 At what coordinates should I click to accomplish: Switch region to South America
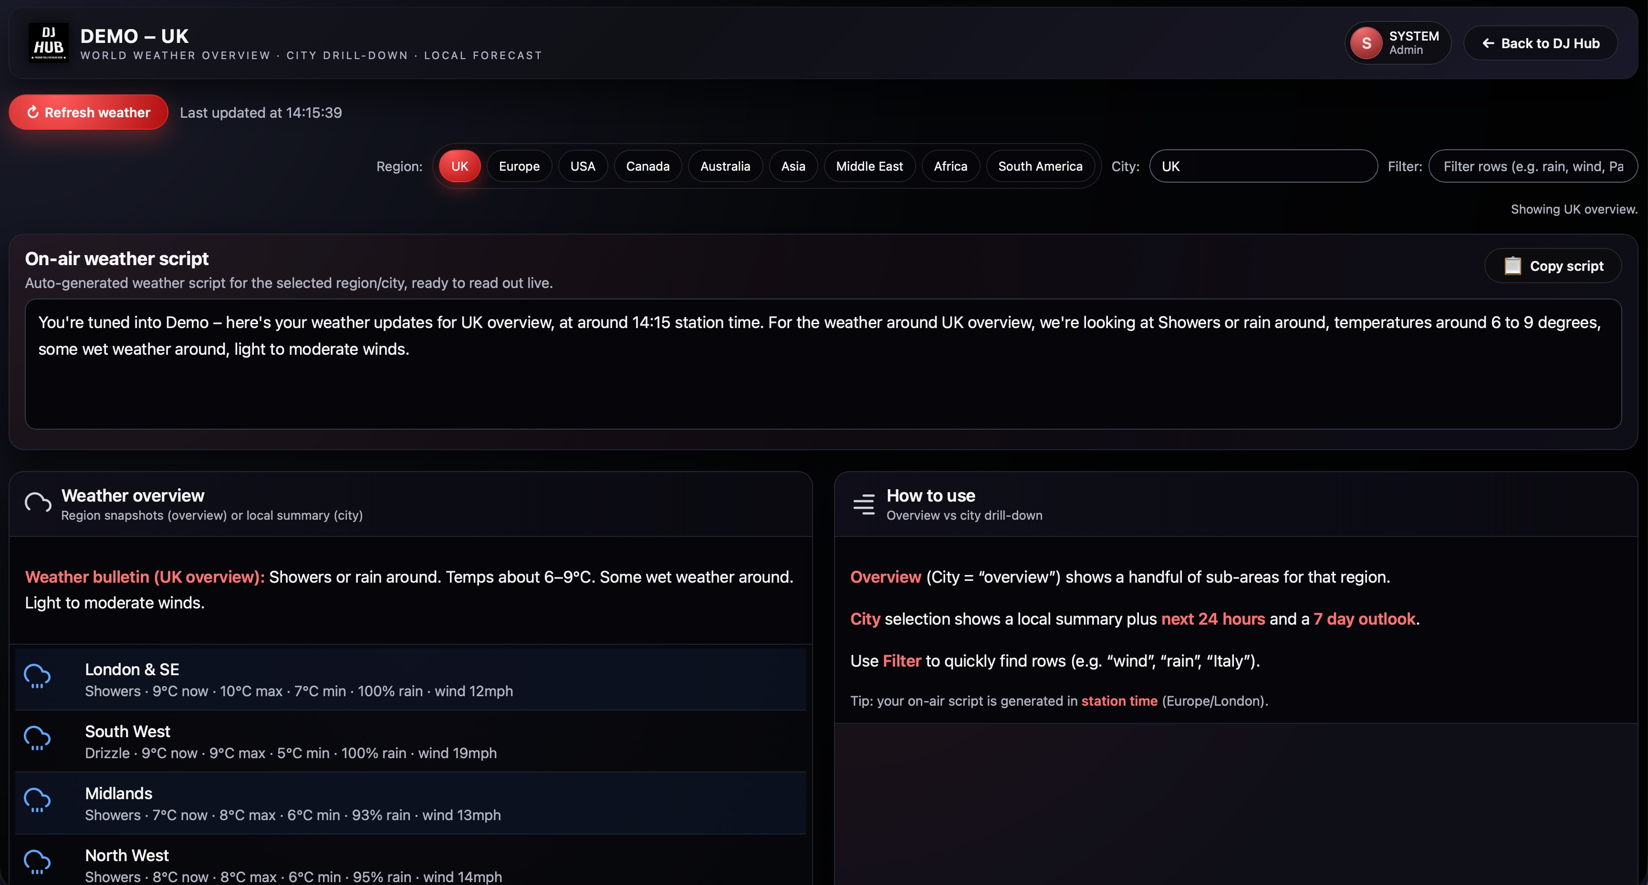pyautogui.click(x=1041, y=165)
